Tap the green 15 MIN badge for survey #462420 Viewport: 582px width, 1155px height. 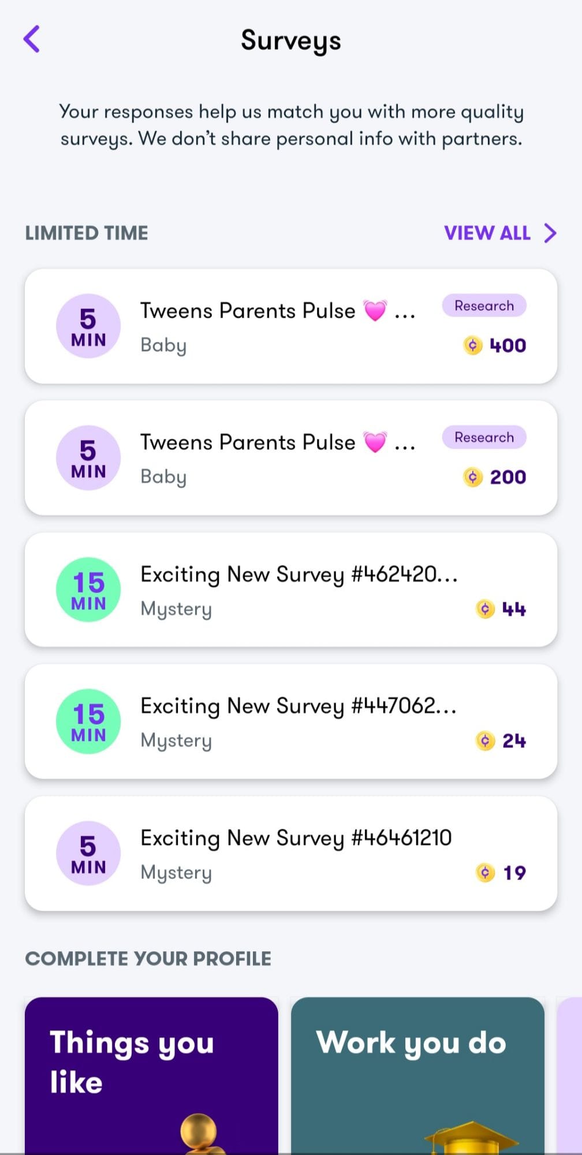click(x=88, y=590)
